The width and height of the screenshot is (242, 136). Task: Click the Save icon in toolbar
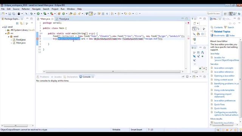tap(9, 14)
